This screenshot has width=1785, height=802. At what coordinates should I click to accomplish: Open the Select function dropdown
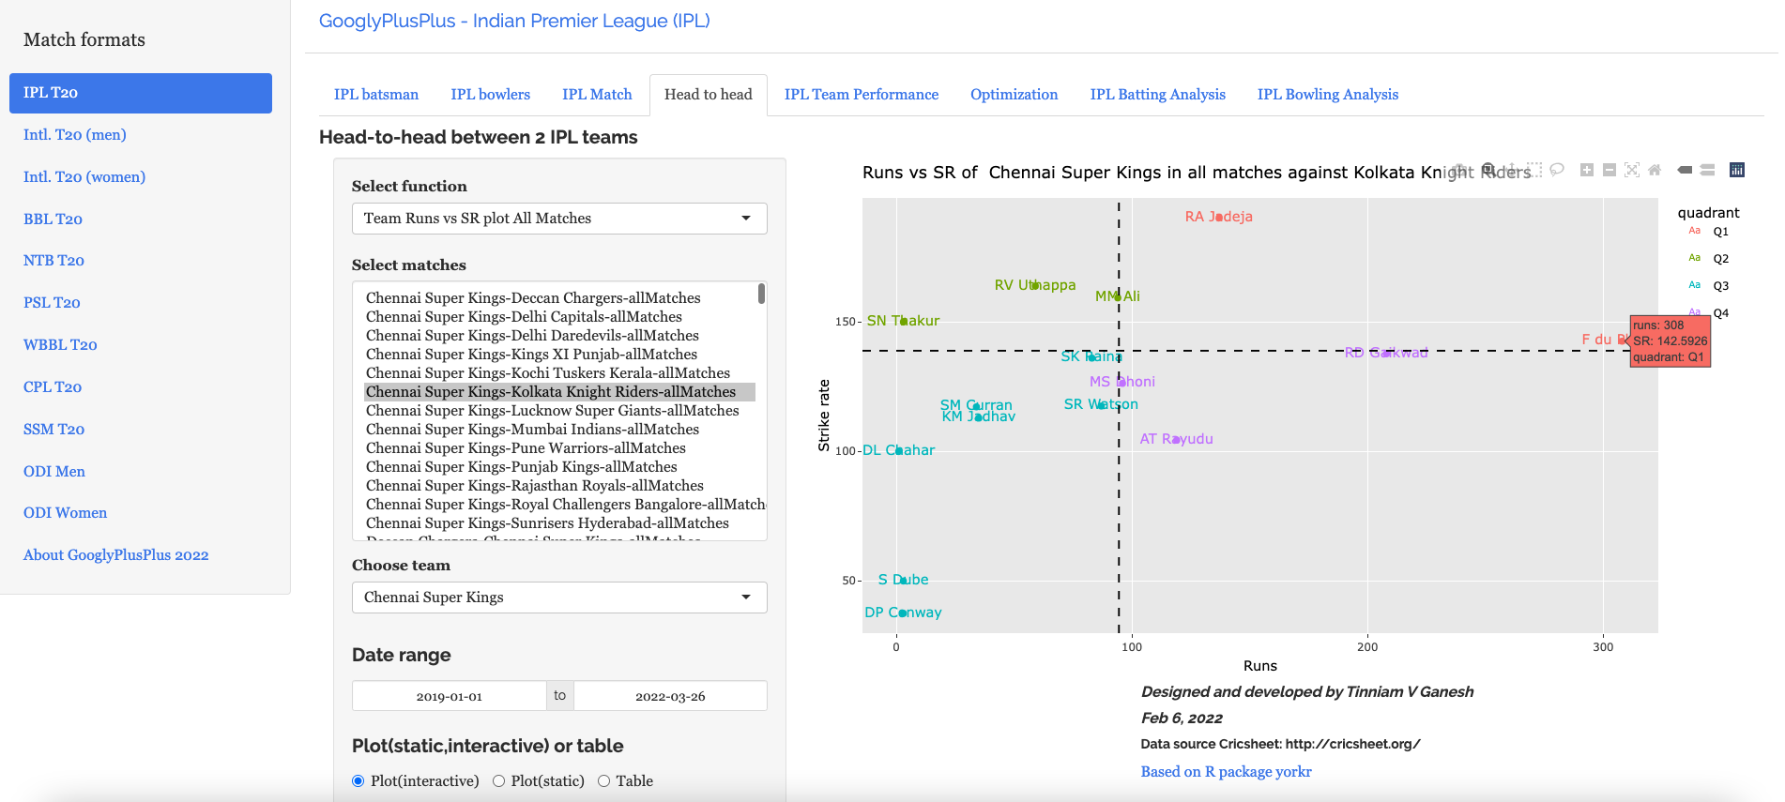(559, 219)
